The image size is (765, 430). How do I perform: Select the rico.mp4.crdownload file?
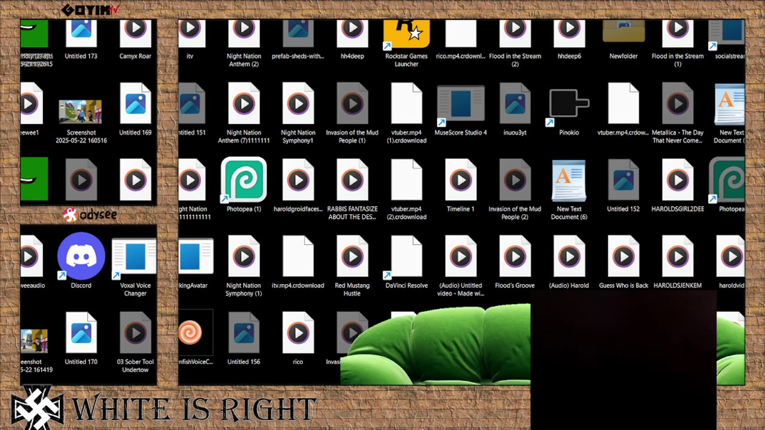point(460,33)
